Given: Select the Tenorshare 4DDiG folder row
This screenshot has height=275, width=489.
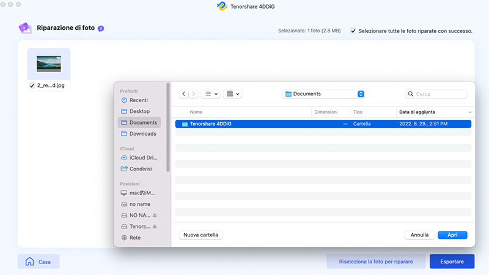Looking at the screenshot, I should point(323,124).
